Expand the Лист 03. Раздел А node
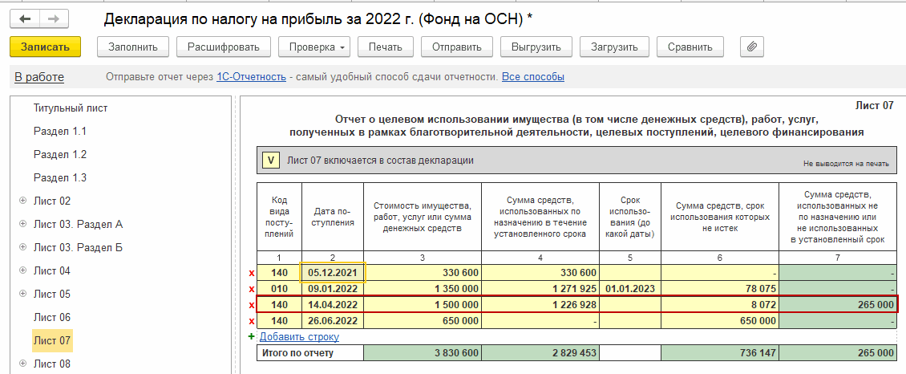Screen dimensions: 906x374 tap(23, 224)
